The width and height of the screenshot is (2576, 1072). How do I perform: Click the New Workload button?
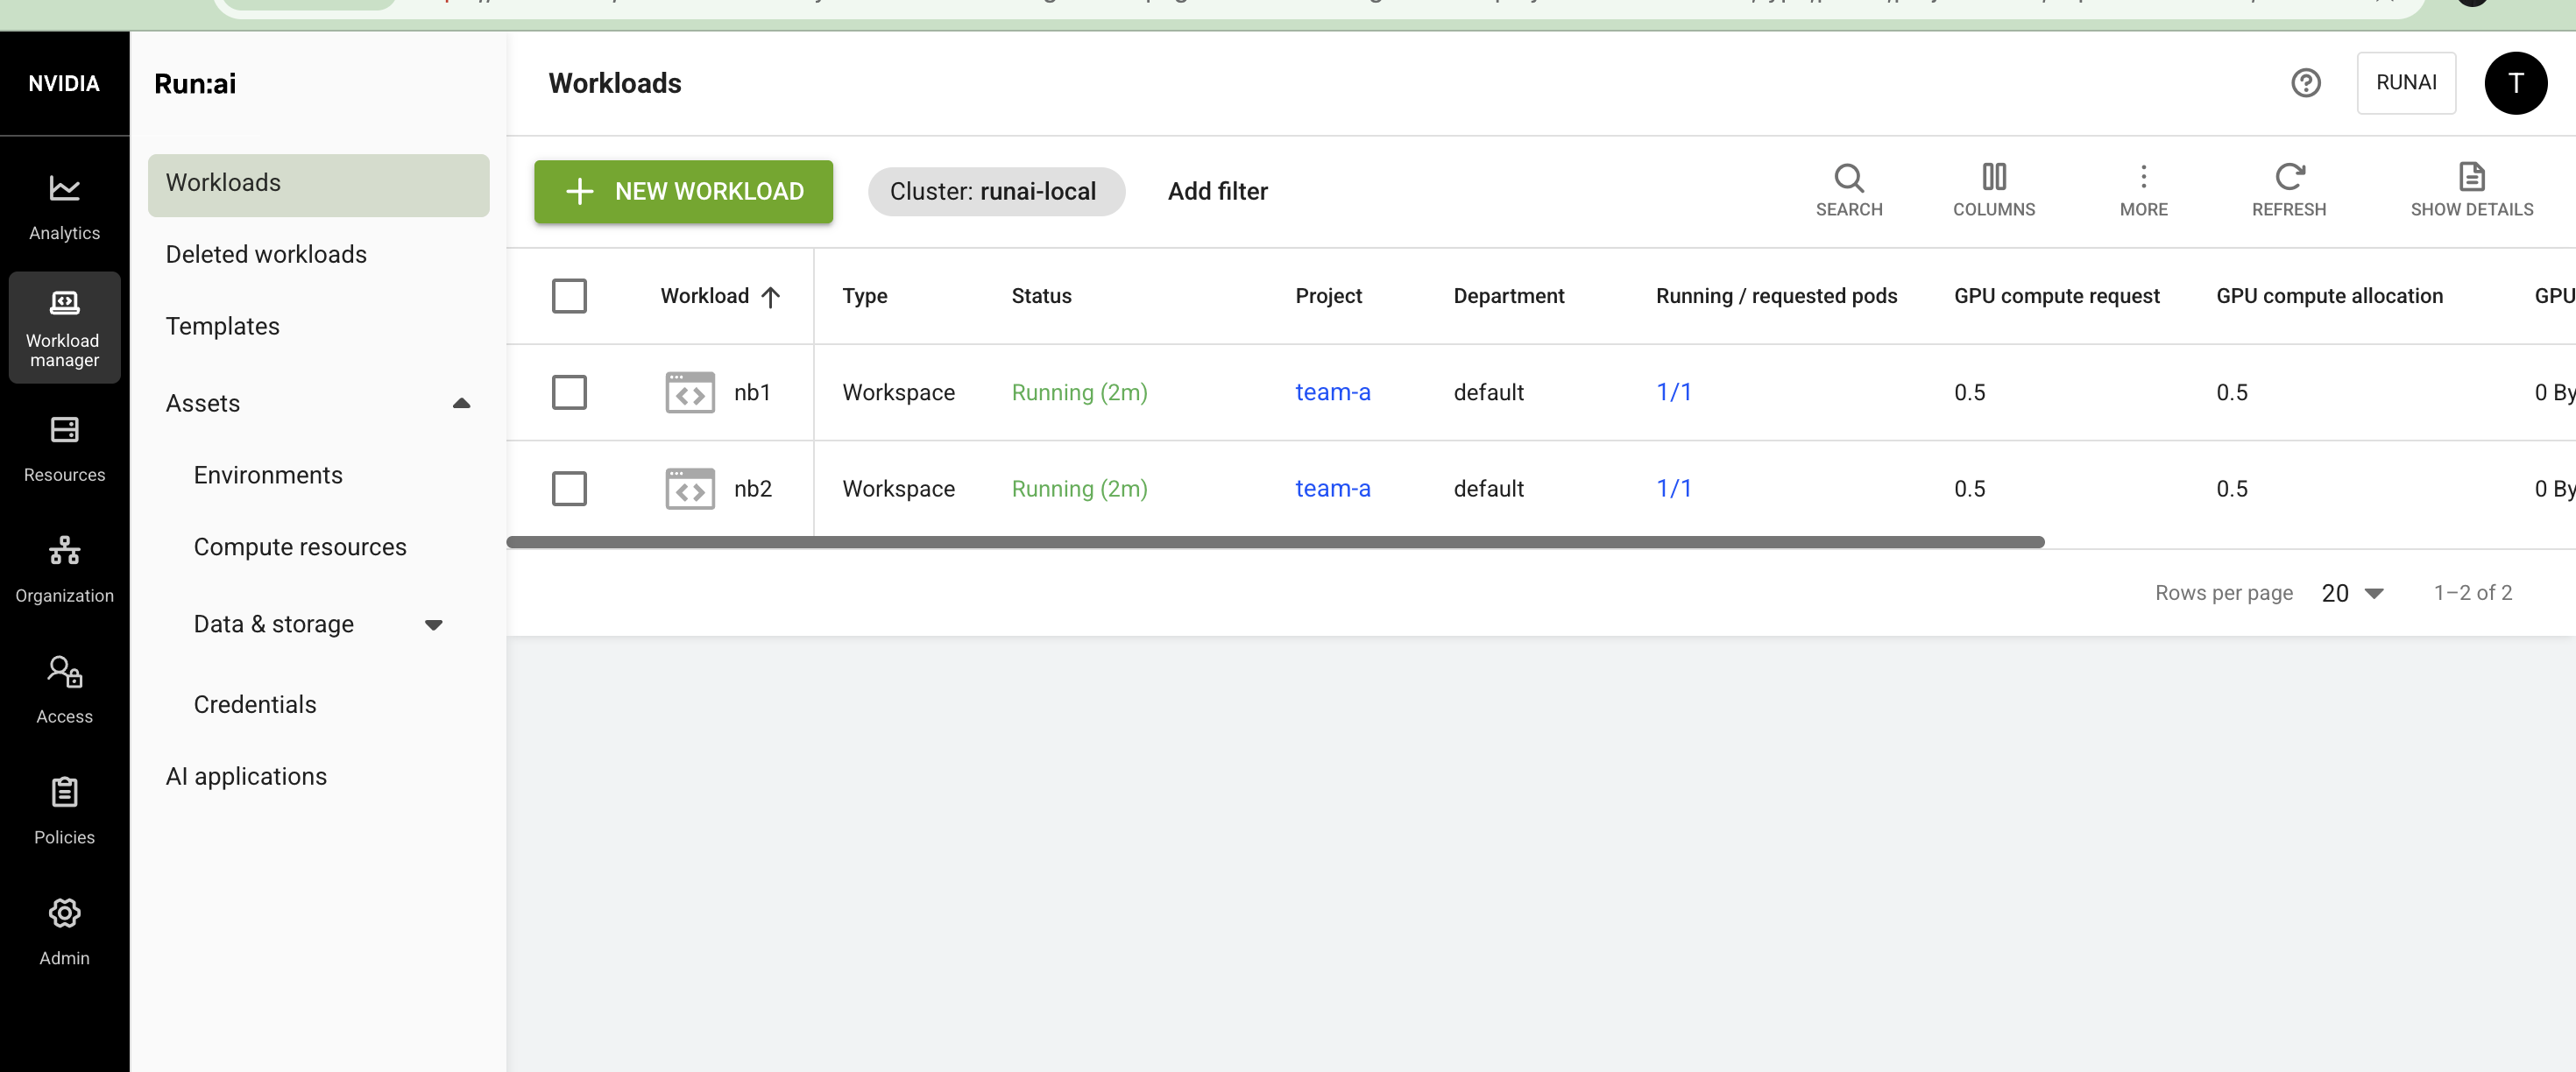coord(683,191)
